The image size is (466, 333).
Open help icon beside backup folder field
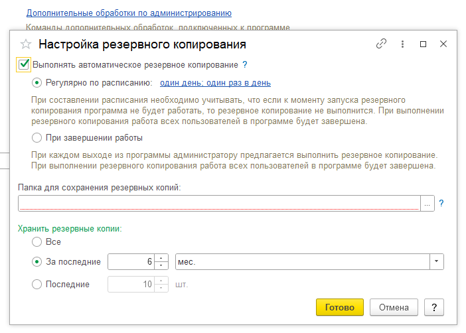(441, 204)
